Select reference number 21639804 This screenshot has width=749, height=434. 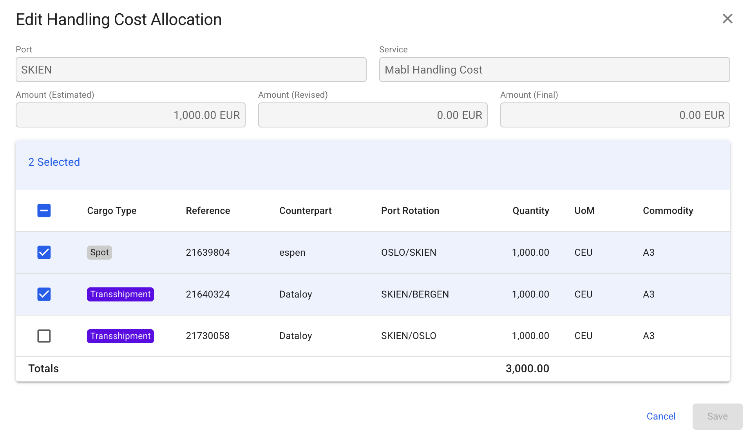click(x=208, y=253)
